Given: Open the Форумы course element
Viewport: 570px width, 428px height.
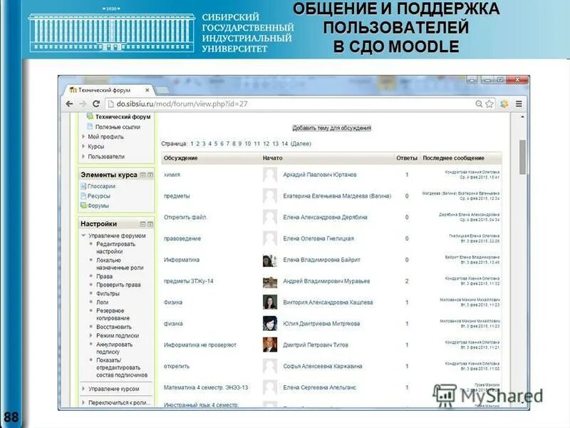Looking at the screenshot, I should click(98, 205).
